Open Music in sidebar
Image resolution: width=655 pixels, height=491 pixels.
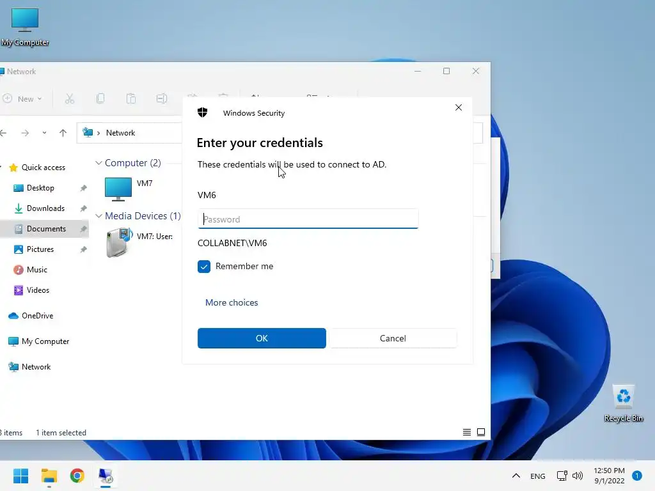(36, 270)
